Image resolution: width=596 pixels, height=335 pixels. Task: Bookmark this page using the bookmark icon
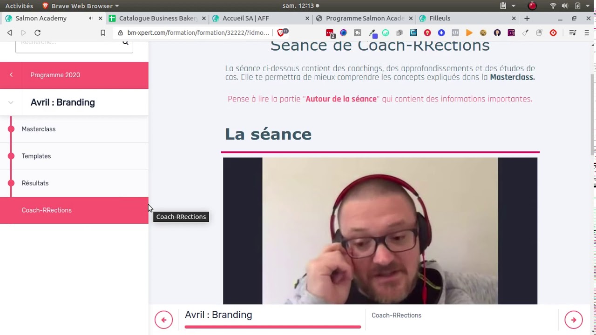click(103, 33)
